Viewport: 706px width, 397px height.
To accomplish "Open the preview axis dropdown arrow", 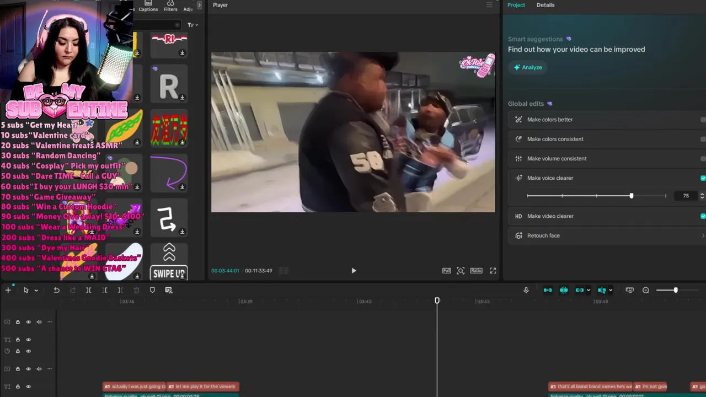I will [x=610, y=291].
